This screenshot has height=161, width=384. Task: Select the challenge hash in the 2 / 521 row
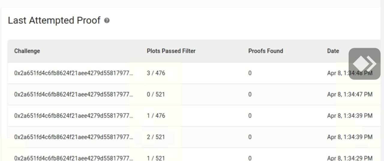[x=73, y=137]
